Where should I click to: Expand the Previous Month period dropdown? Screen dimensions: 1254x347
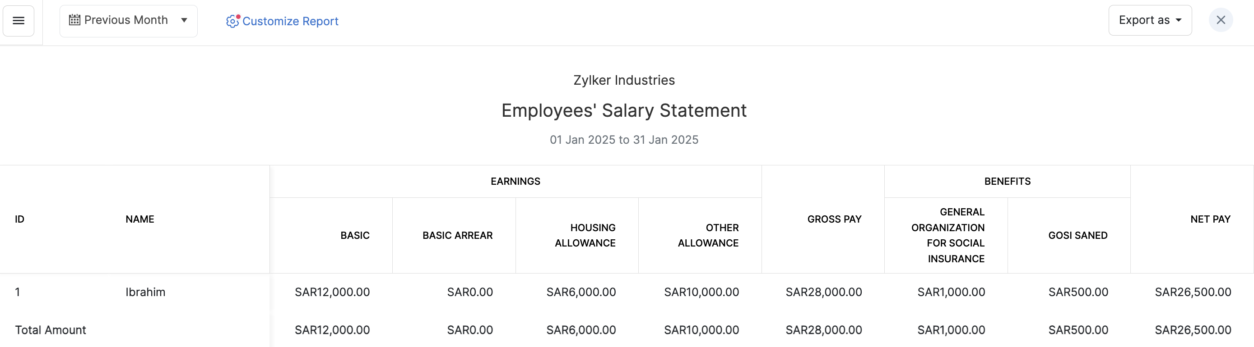click(x=128, y=20)
